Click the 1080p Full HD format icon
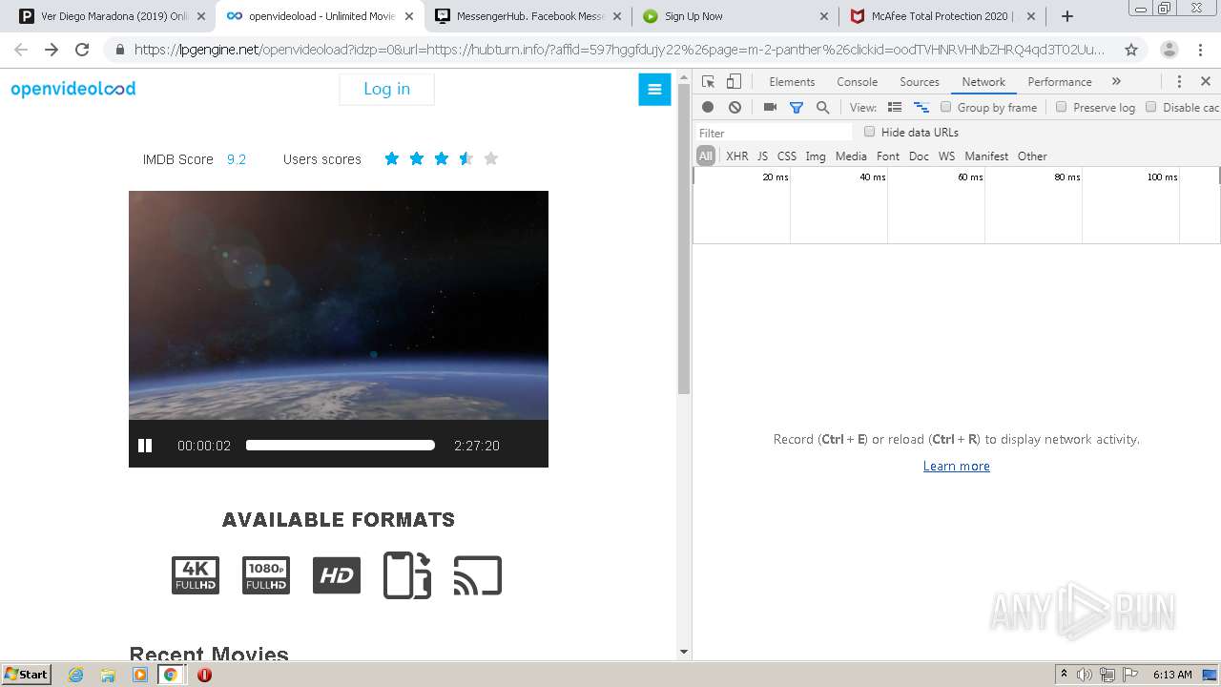This screenshot has height=687, width=1221. (266, 575)
